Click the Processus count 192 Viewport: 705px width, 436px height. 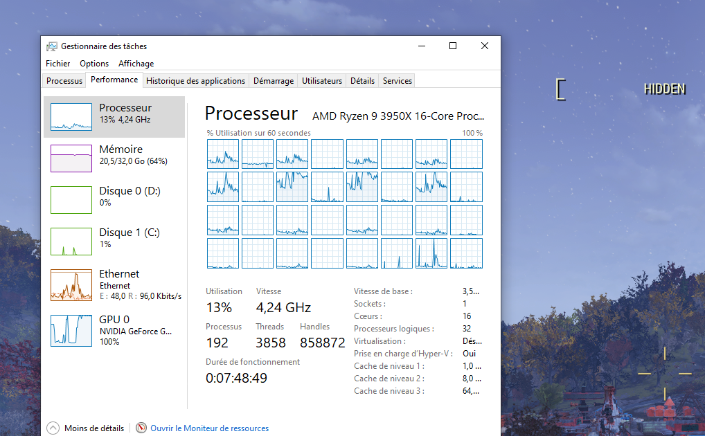(217, 343)
